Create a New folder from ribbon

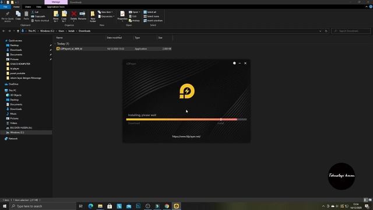[93, 16]
